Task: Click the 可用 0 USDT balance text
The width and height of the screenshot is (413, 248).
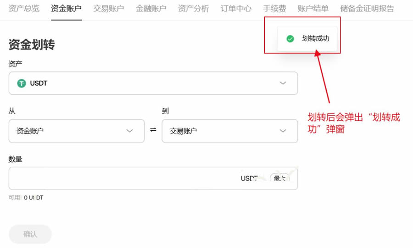Action: coord(26,198)
